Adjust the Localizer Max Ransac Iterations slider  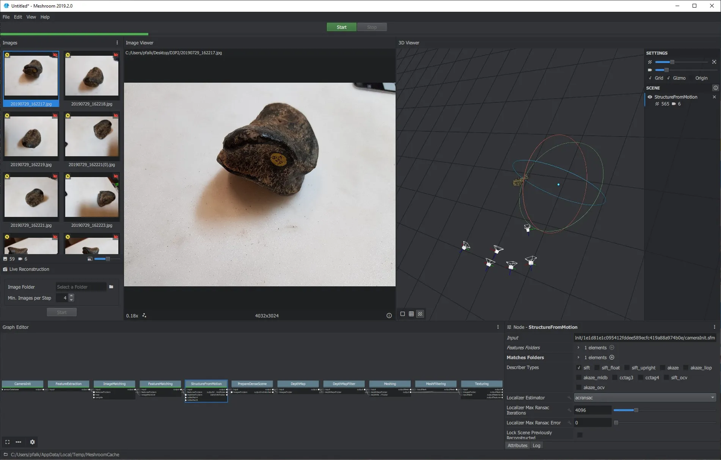pos(636,410)
